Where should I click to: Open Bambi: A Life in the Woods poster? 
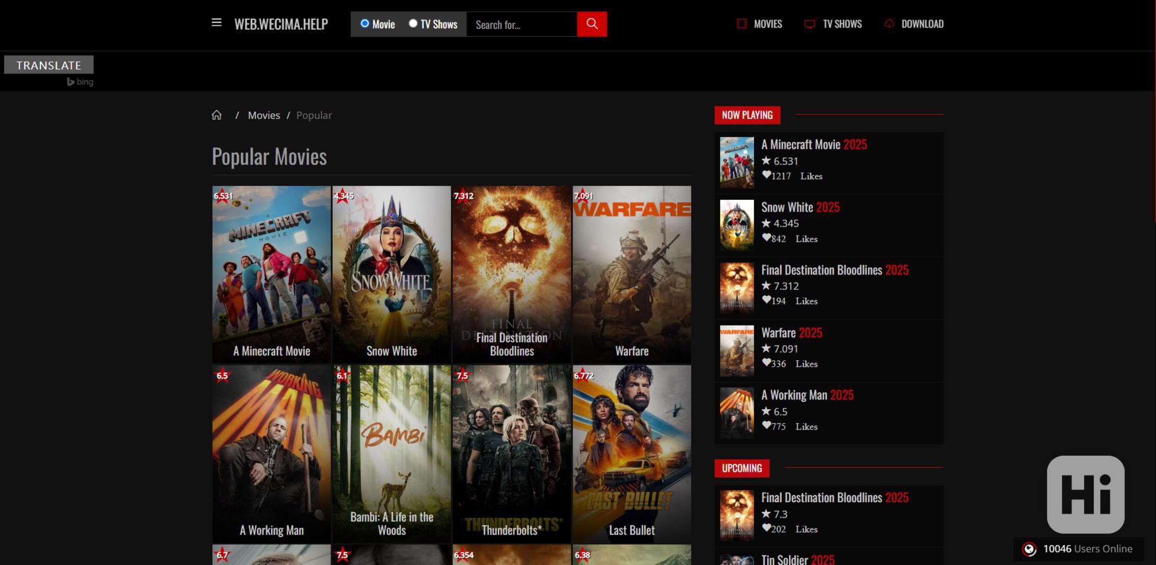(391, 454)
